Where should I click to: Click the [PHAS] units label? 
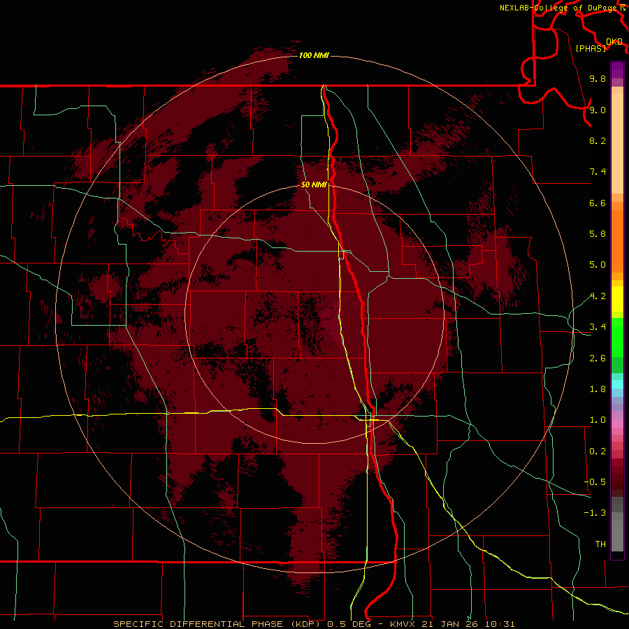(591, 48)
